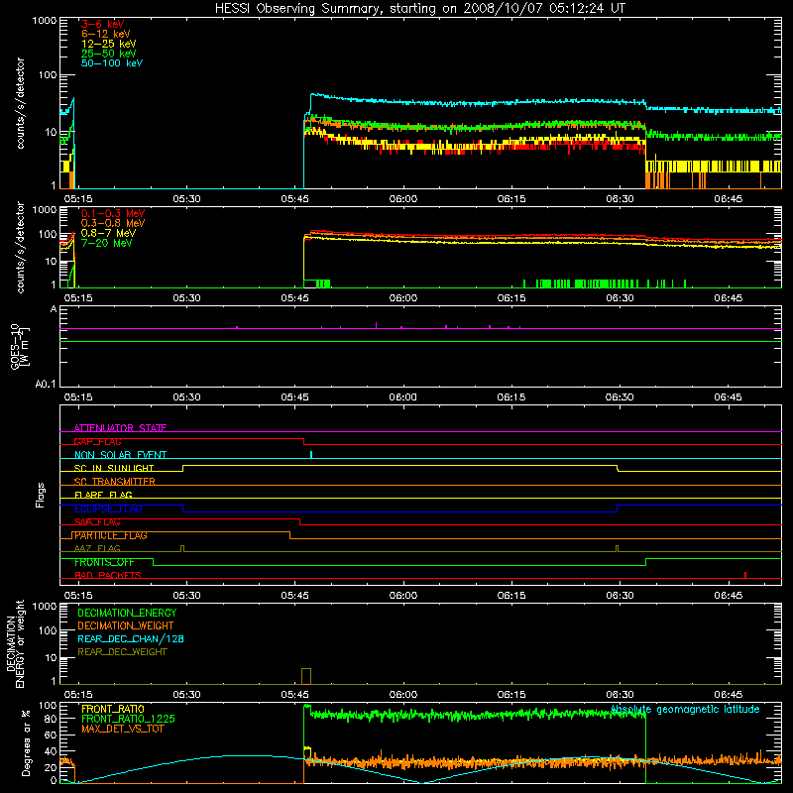This screenshot has width=793, height=793.
Task: Click the REAR_DEC_CHAN/128 legend label
Action: pos(131,638)
